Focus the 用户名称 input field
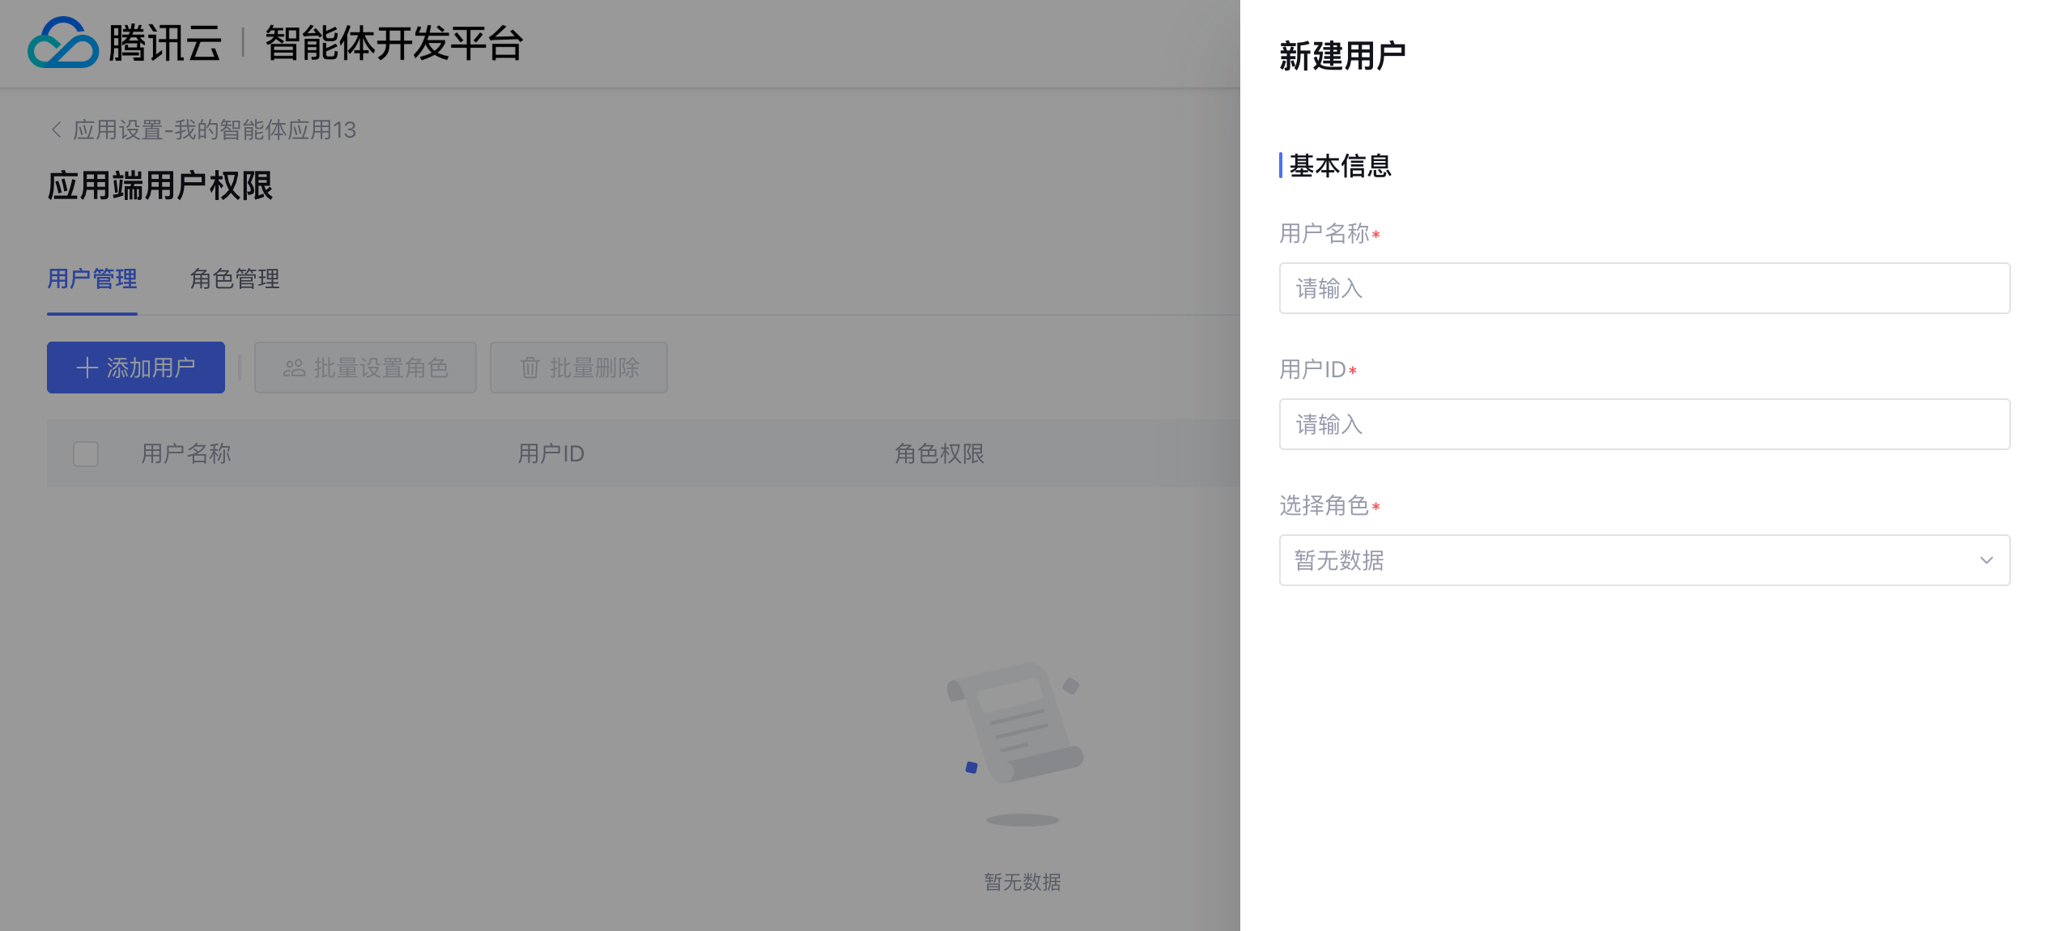The image size is (2045, 931). pyautogui.click(x=1643, y=288)
